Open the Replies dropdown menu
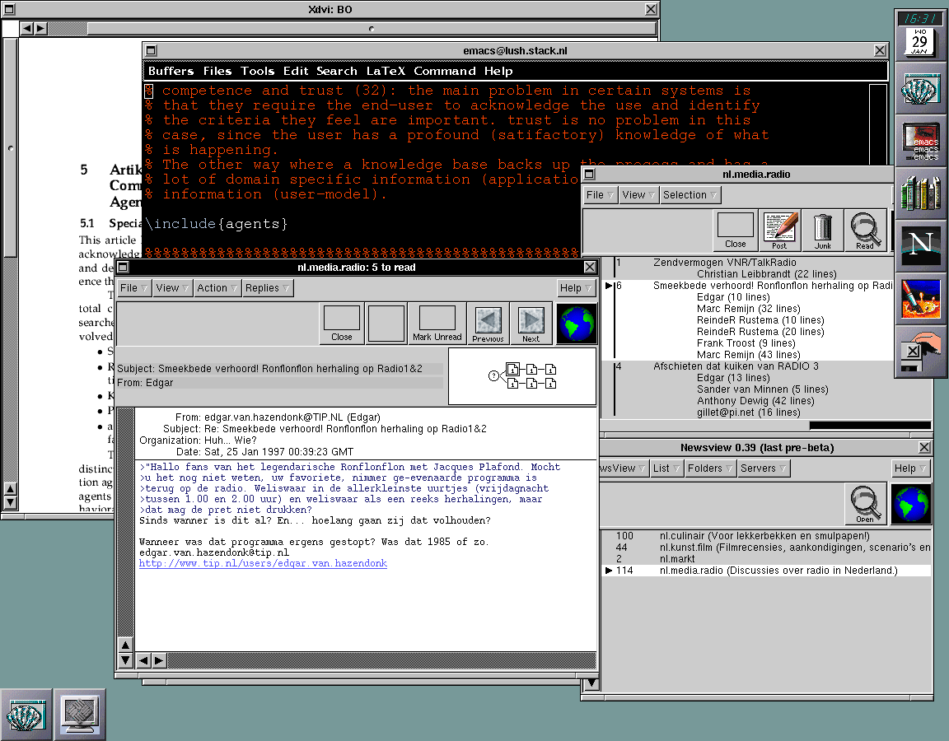Screen dimensions: 949x741 (268, 288)
